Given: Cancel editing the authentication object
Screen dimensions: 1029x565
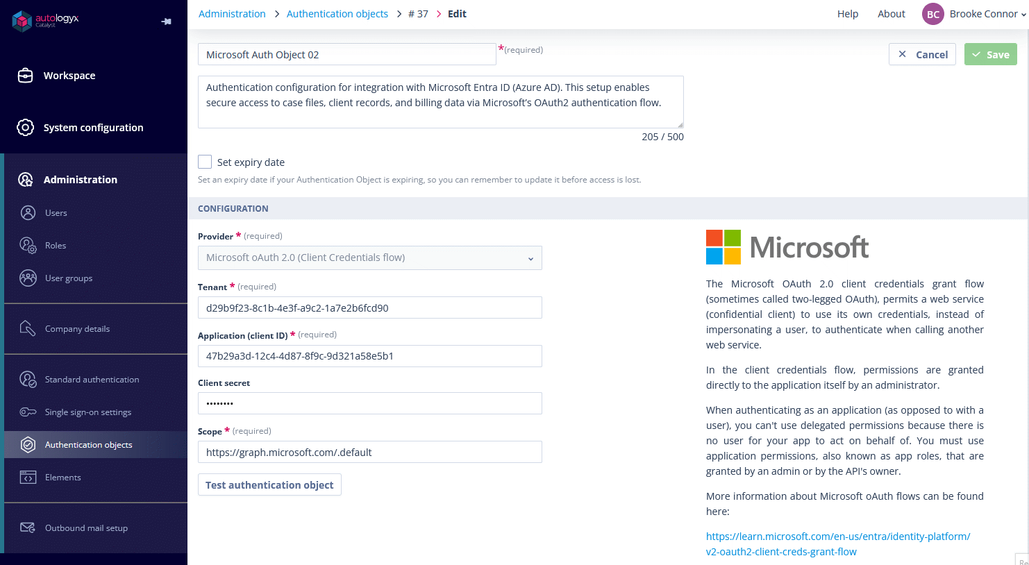Looking at the screenshot, I should 922,54.
